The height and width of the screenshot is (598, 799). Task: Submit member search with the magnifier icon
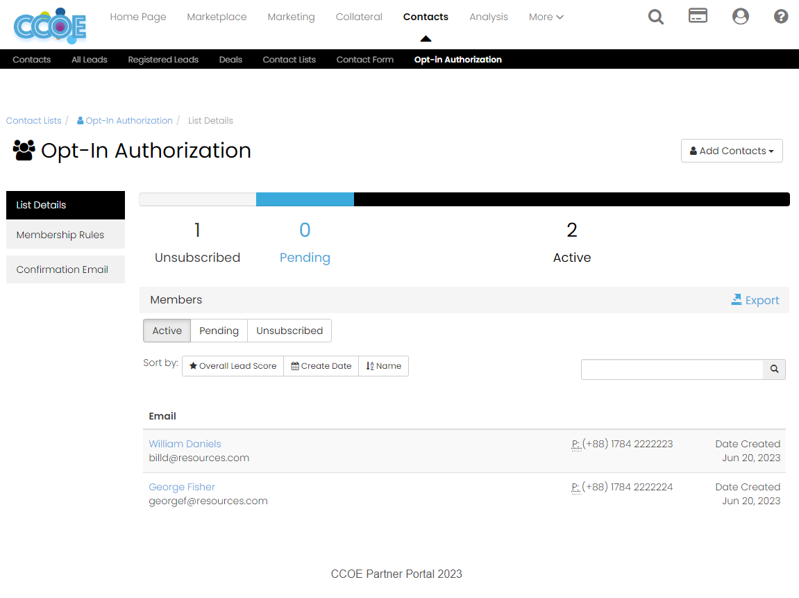click(x=773, y=369)
